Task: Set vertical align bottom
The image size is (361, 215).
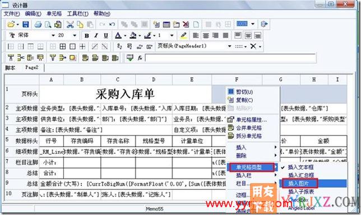Action: [x=258, y=35]
